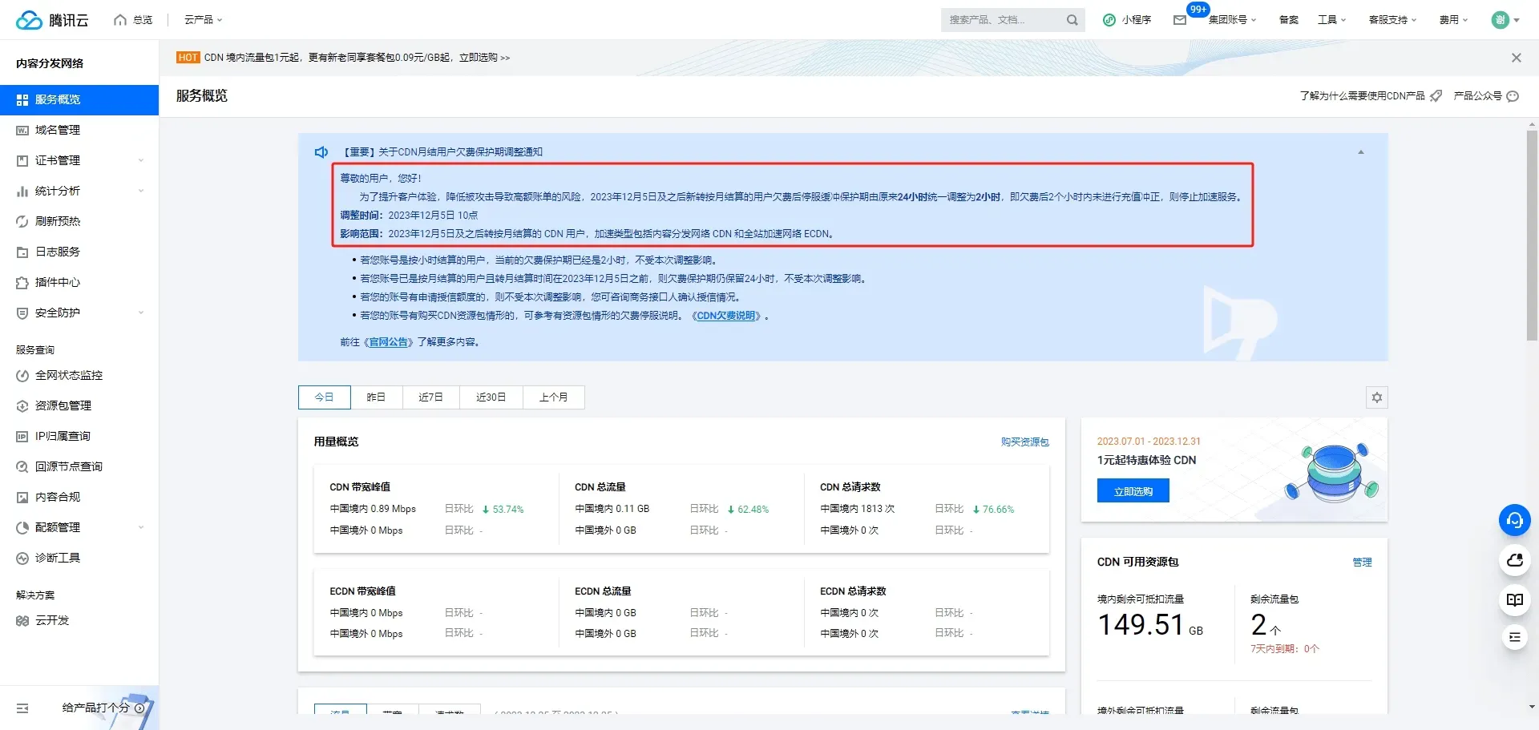The image size is (1539, 730).
Task: Open 总览 home icon in top bar
Action: (x=120, y=20)
